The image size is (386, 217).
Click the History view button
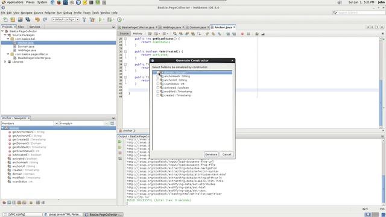[138, 34]
